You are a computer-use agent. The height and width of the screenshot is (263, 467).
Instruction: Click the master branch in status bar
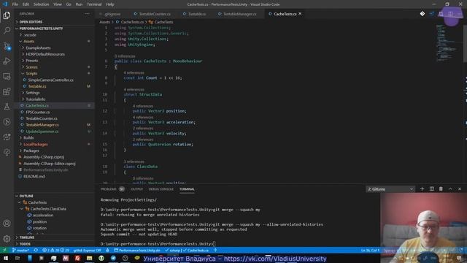point(21,250)
